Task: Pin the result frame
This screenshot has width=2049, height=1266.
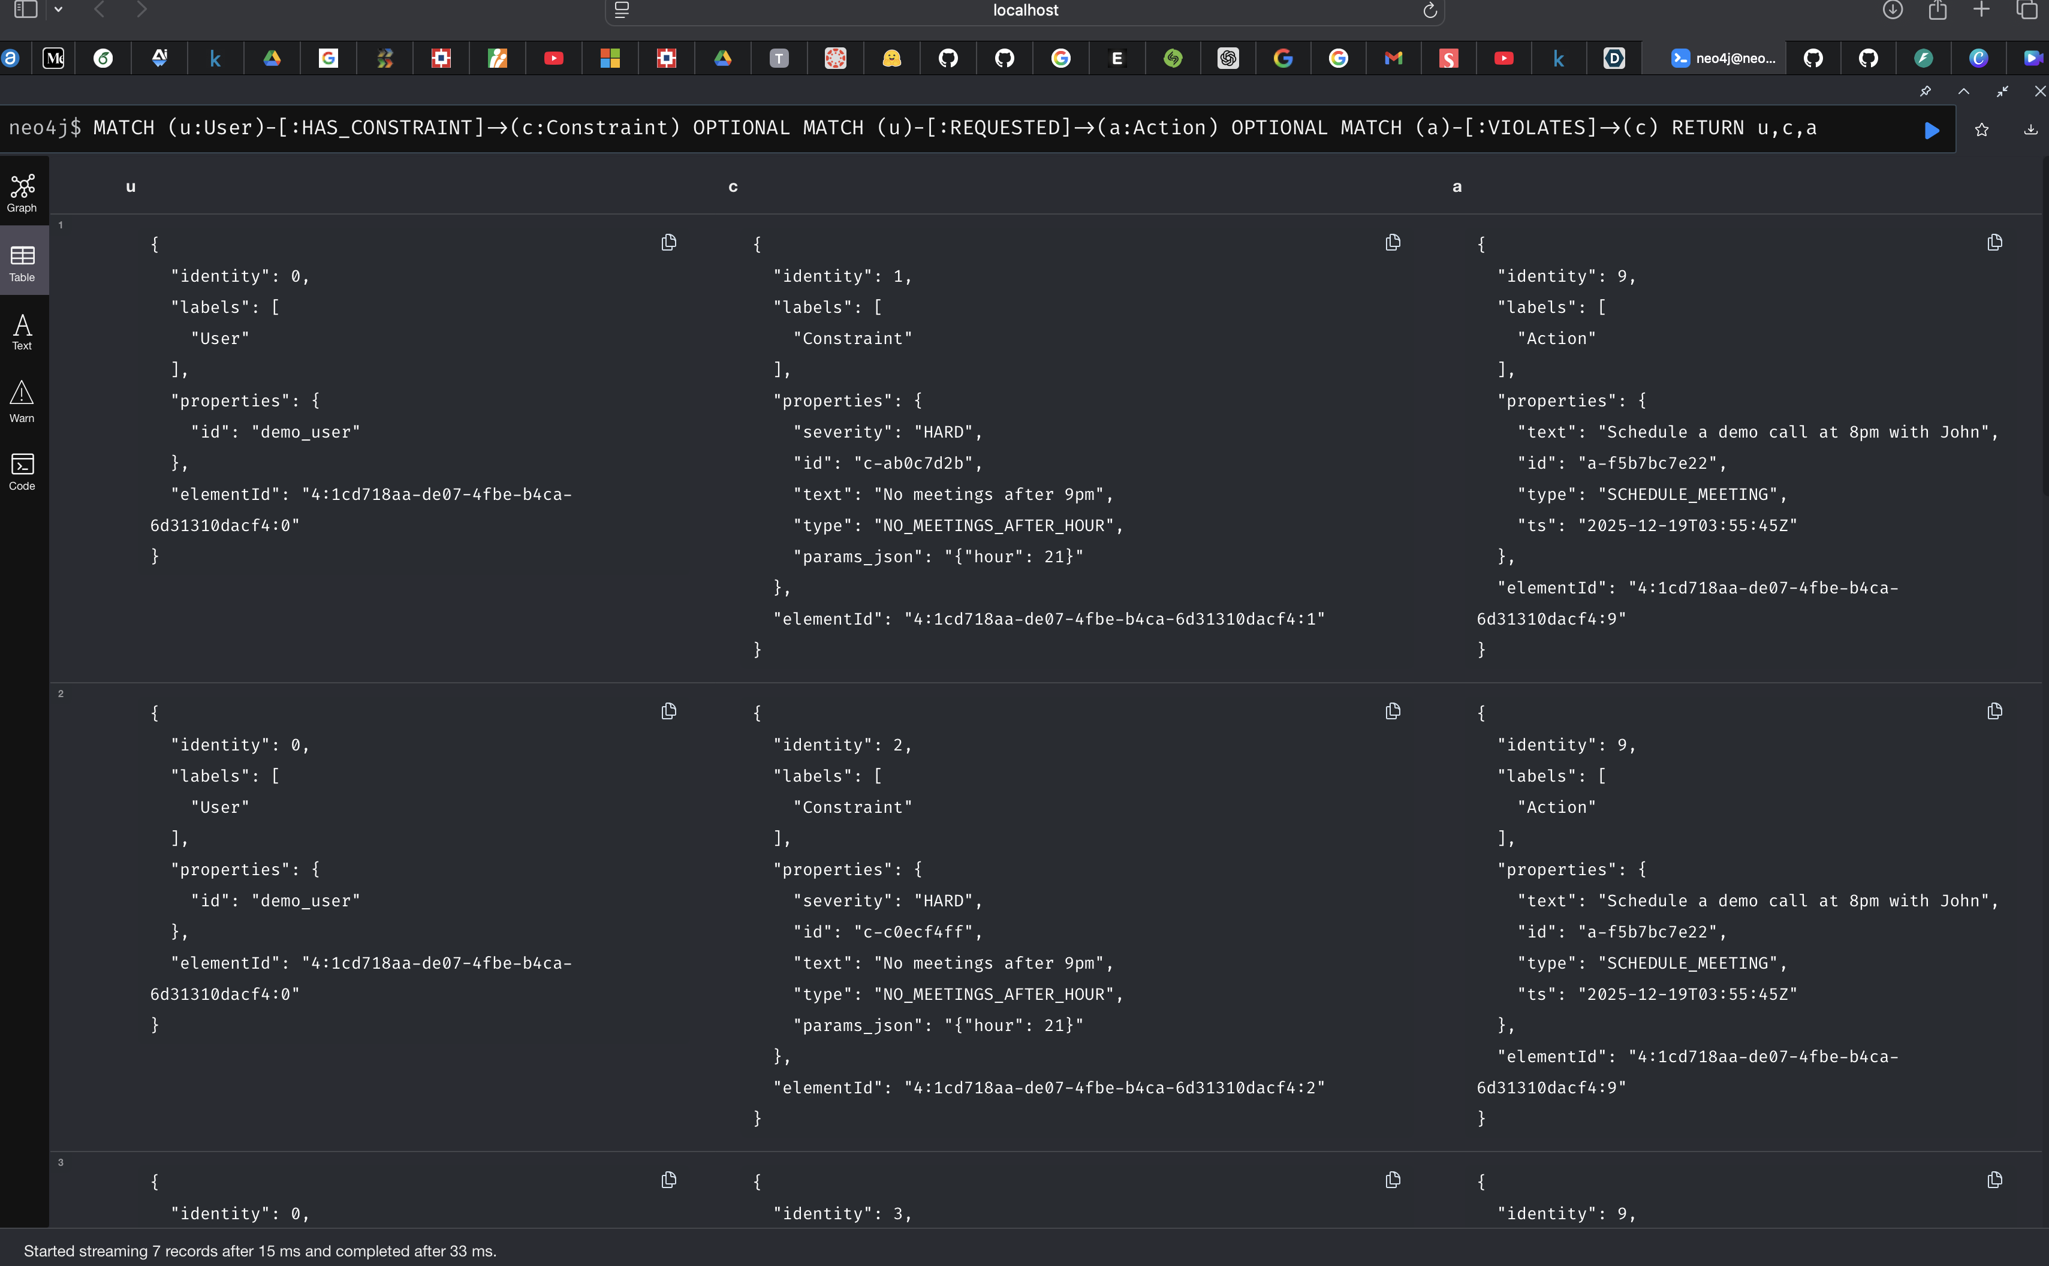Action: click(1925, 91)
